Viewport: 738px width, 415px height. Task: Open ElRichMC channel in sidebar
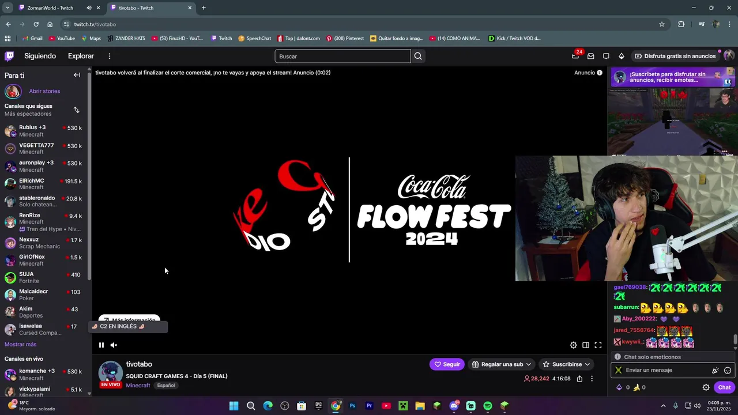44,184
